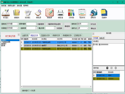Screen dimensions: 125x94
Task: Click the 登记号 column header
Action: (x=28, y=39)
